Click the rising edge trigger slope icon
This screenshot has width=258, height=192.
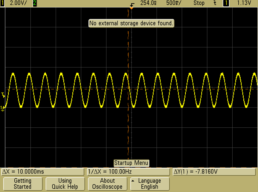pyautogui.click(x=215, y=3)
